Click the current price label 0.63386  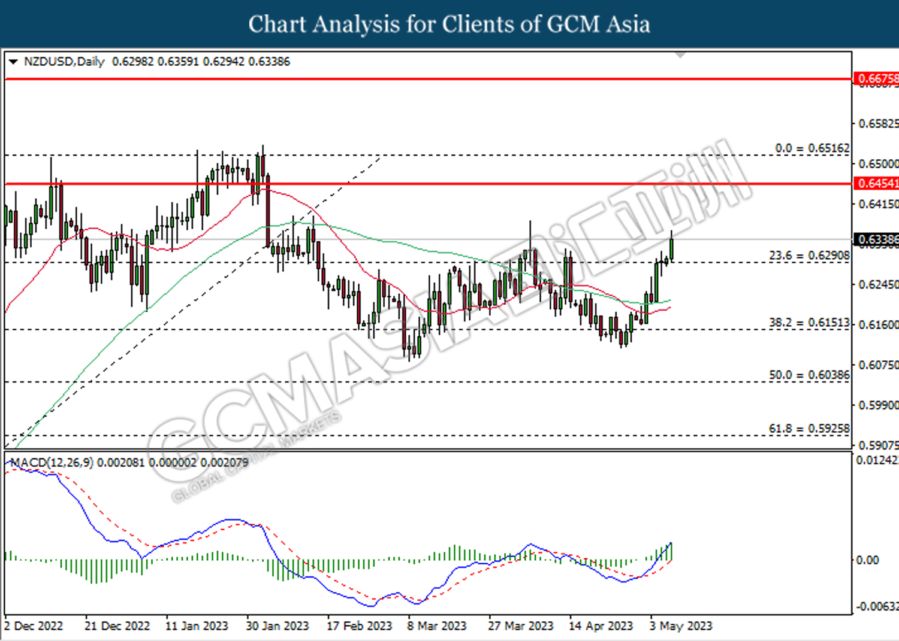[x=876, y=239]
